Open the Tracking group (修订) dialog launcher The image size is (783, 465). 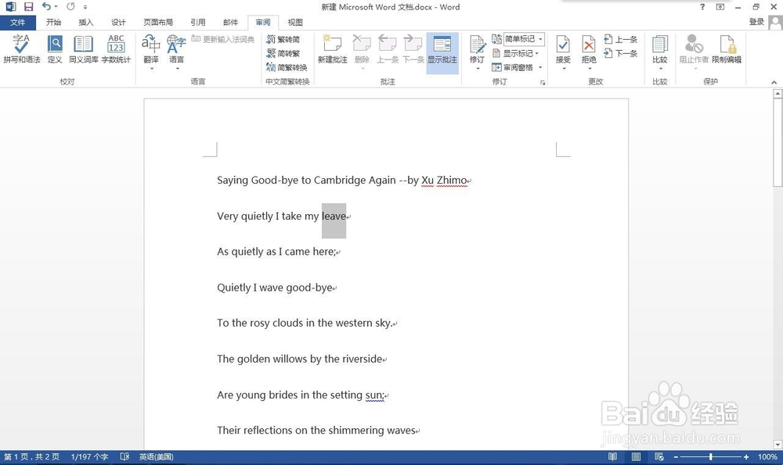tap(543, 82)
